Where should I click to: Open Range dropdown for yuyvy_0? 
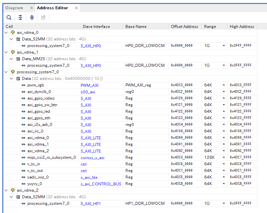224,184
